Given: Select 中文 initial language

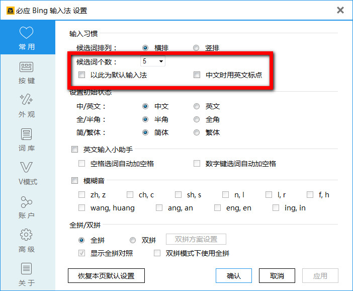Looking at the screenshot, I should [145, 106].
